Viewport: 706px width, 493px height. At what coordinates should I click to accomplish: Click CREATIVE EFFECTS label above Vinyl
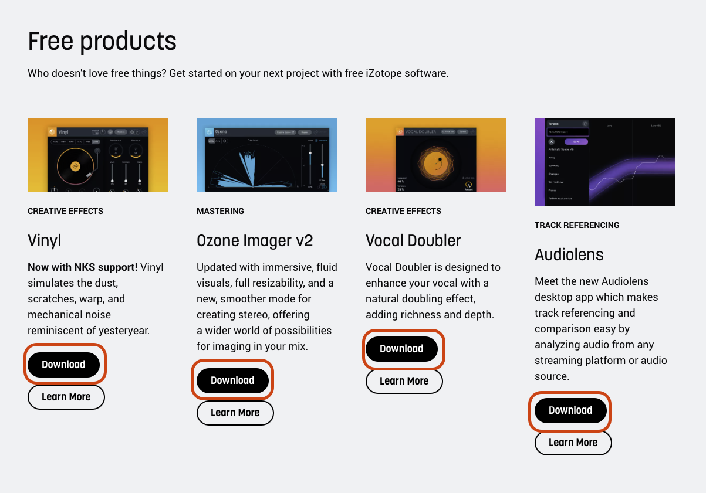(65, 211)
